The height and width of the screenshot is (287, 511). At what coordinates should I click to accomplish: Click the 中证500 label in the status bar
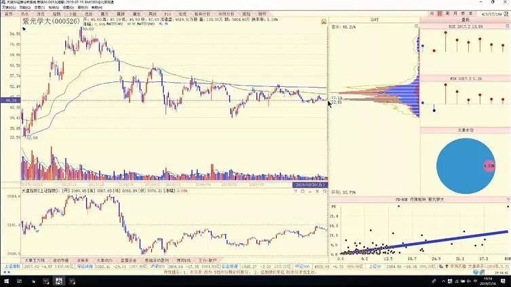click(x=302, y=267)
